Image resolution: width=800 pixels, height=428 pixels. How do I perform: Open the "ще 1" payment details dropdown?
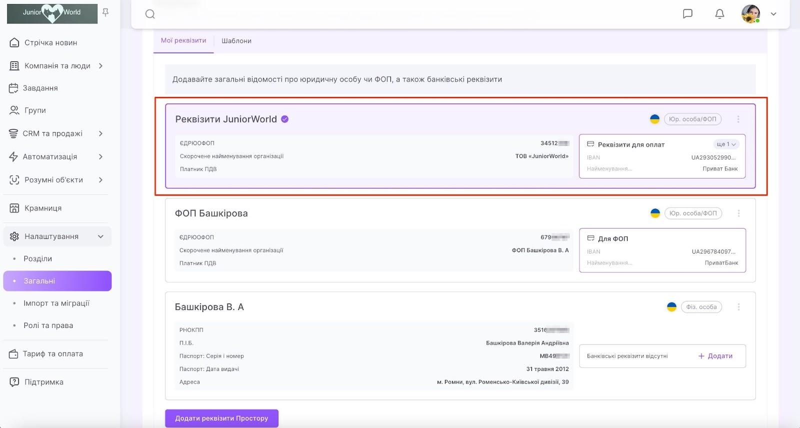726,144
